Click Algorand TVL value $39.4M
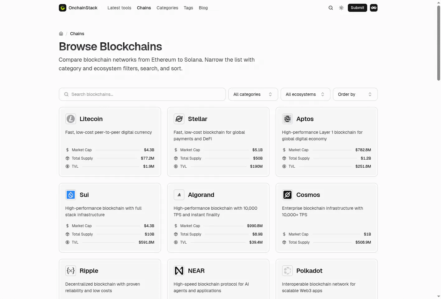441x299 pixels. click(x=256, y=242)
